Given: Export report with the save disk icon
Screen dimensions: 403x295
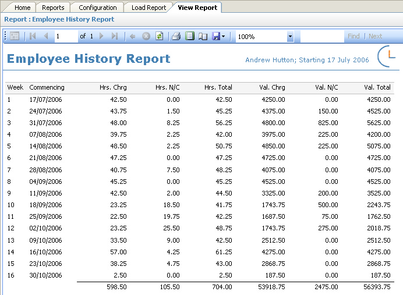Looking at the screenshot, I should [216, 36].
